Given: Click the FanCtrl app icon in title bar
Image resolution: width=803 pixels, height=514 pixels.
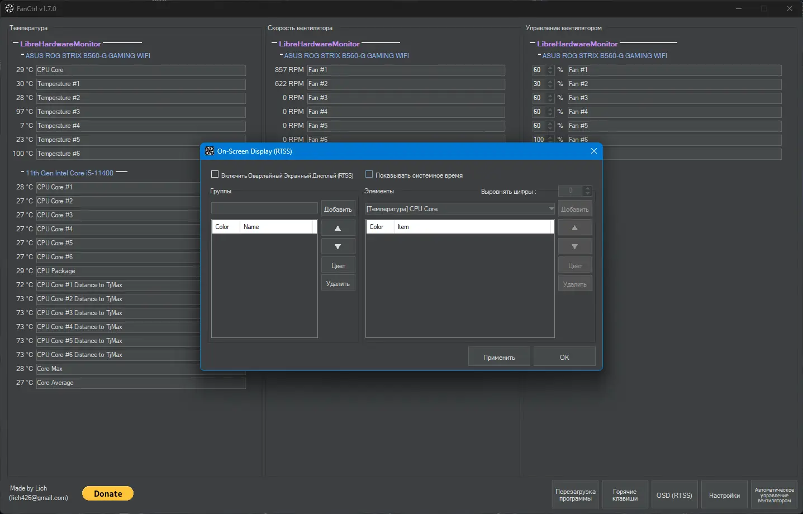Looking at the screenshot, I should pyautogui.click(x=9, y=8).
